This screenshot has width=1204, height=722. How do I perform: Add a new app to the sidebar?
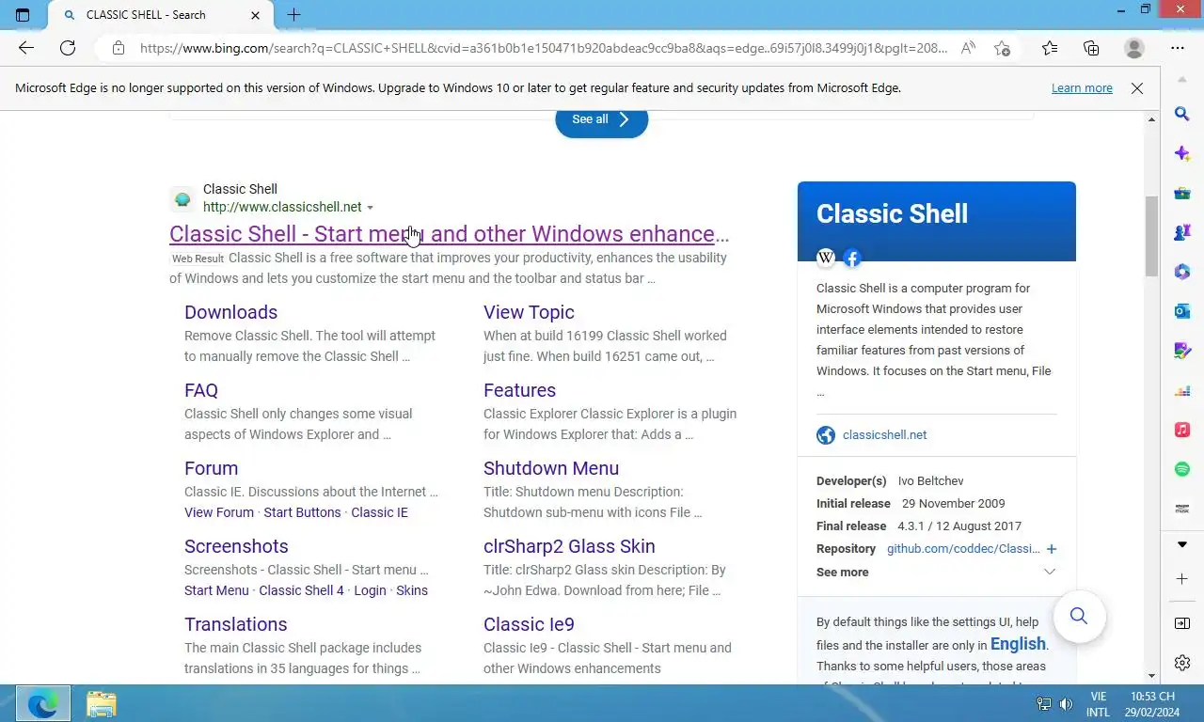click(x=1182, y=578)
